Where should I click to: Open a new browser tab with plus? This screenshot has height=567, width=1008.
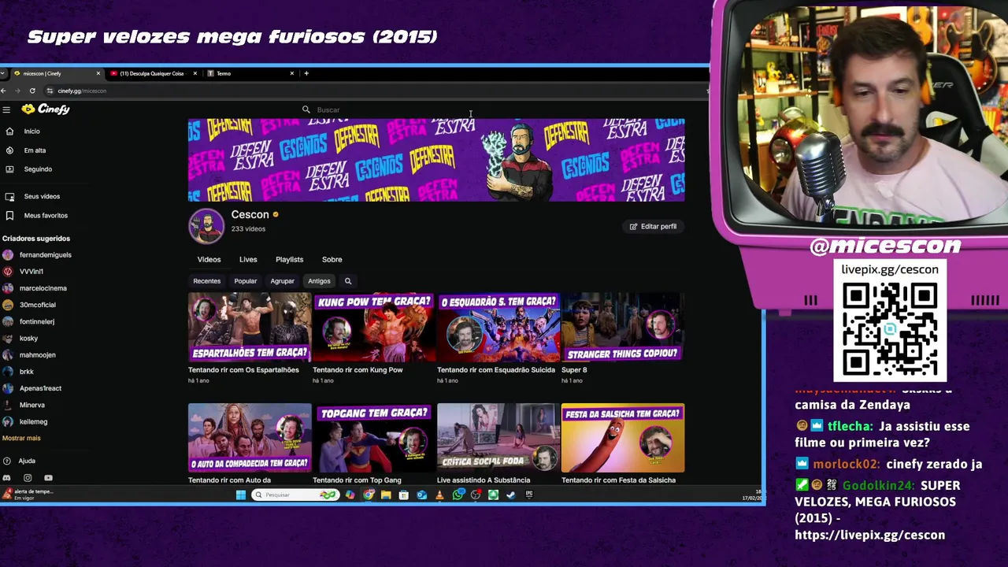tap(306, 73)
